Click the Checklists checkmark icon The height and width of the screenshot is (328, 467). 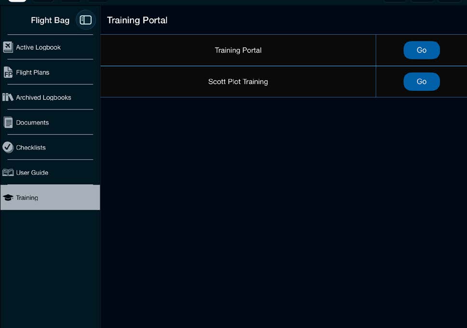pos(8,147)
